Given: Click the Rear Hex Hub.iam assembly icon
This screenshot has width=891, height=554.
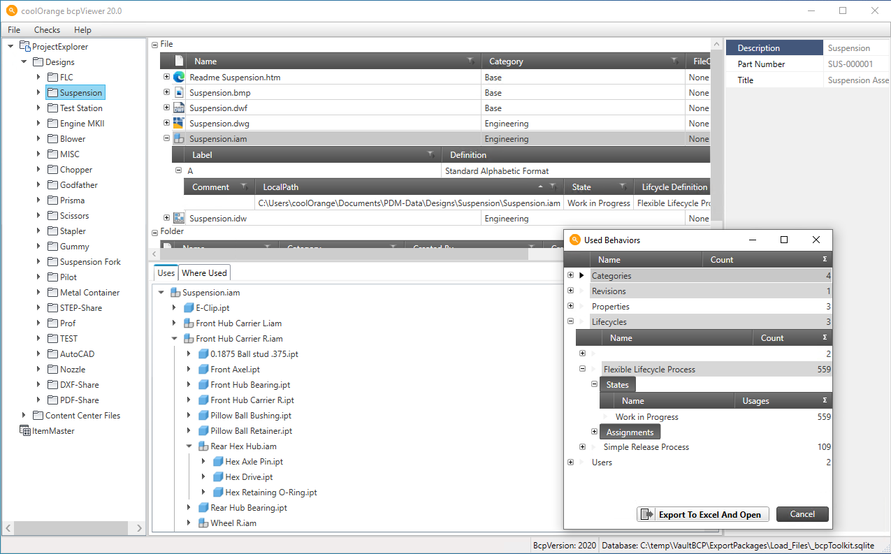Looking at the screenshot, I should click(203, 446).
